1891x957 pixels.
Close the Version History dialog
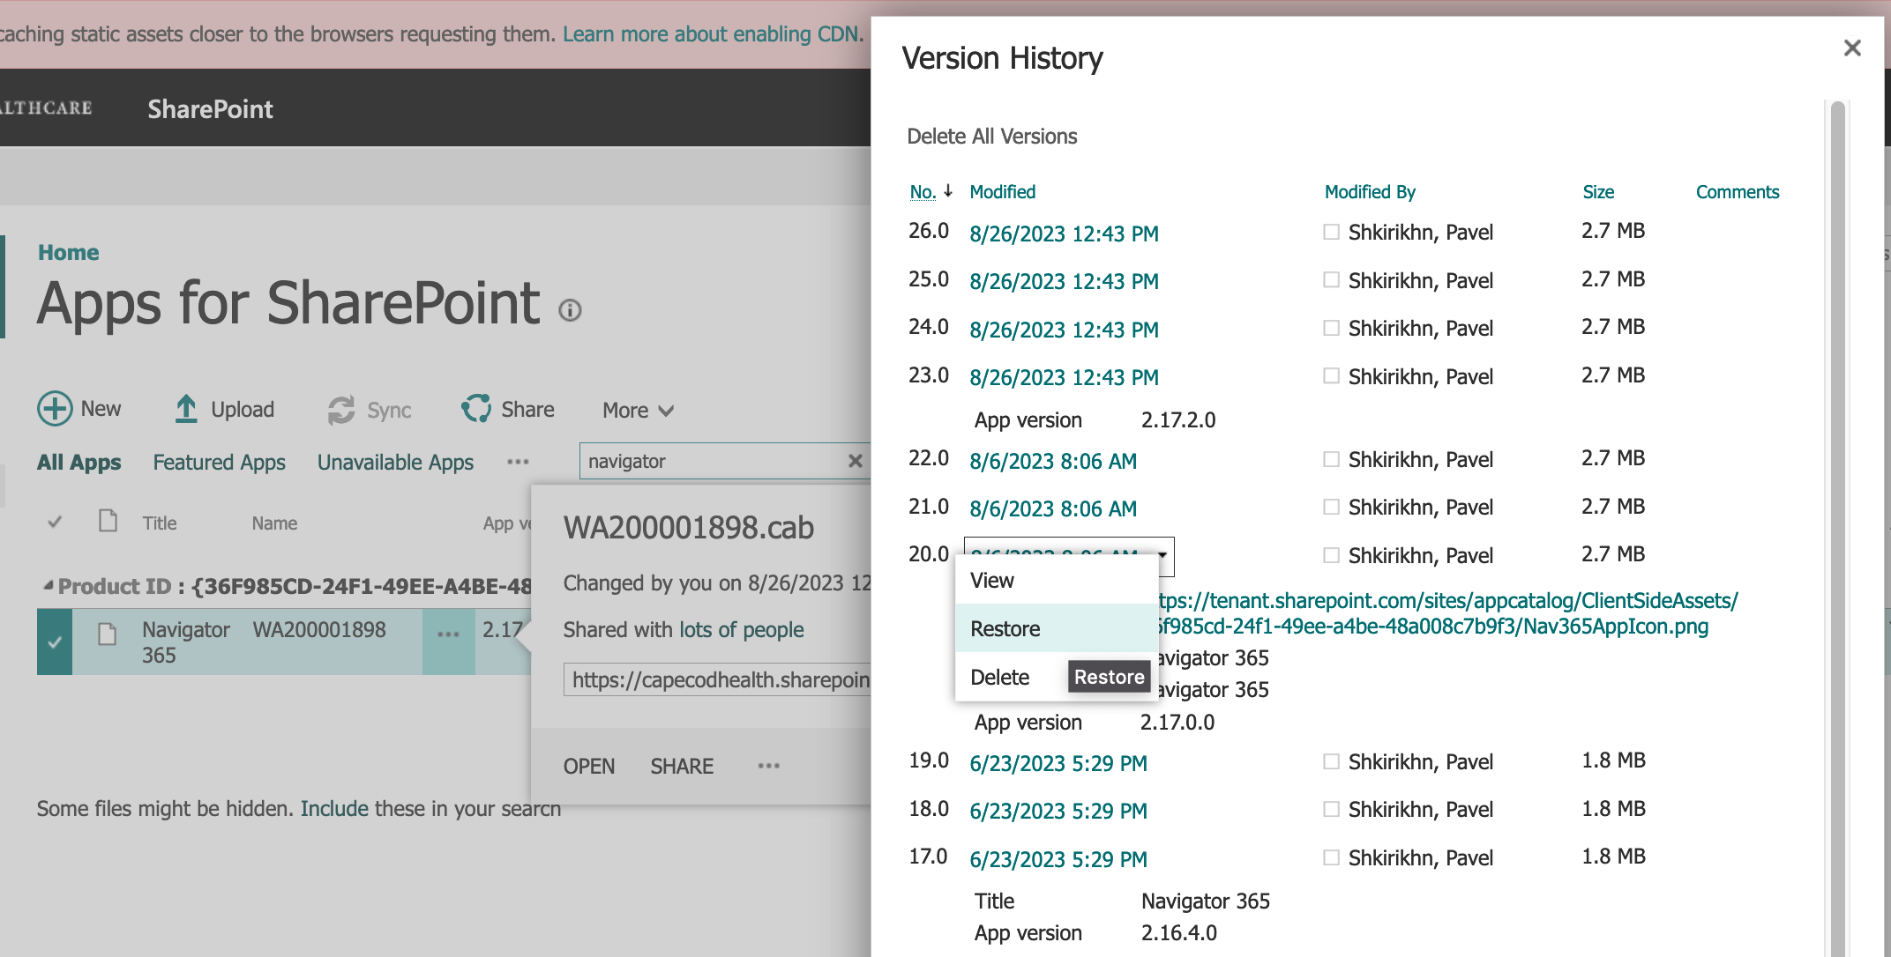tap(1852, 48)
